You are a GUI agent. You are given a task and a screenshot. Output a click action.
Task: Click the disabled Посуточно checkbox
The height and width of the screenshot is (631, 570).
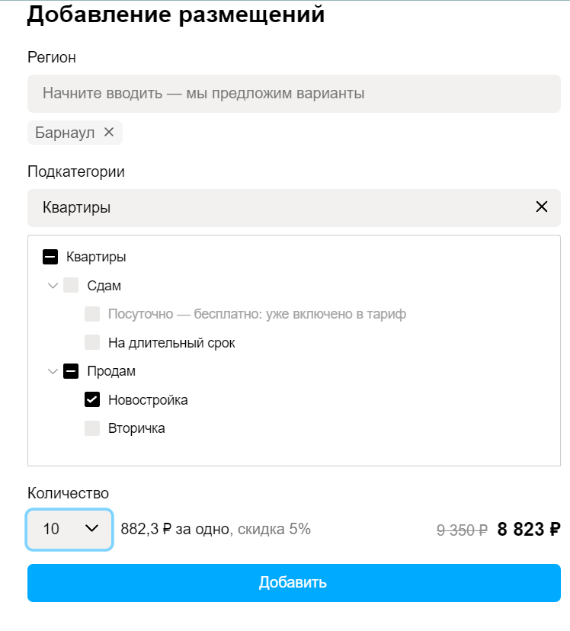point(92,314)
